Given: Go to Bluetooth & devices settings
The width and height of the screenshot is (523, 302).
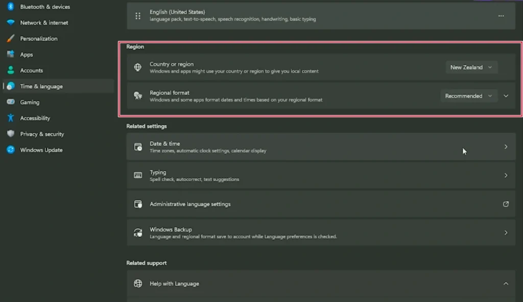Looking at the screenshot, I should click(x=45, y=7).
